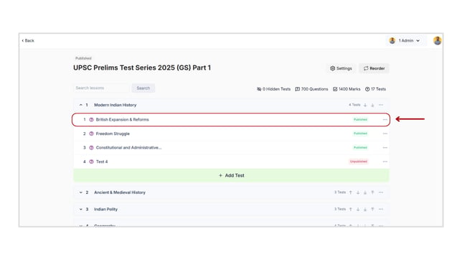This screenshot has width=462, height=260.
Task: Open more options for British Expansion & Reforms
Action: click(385, 119)
